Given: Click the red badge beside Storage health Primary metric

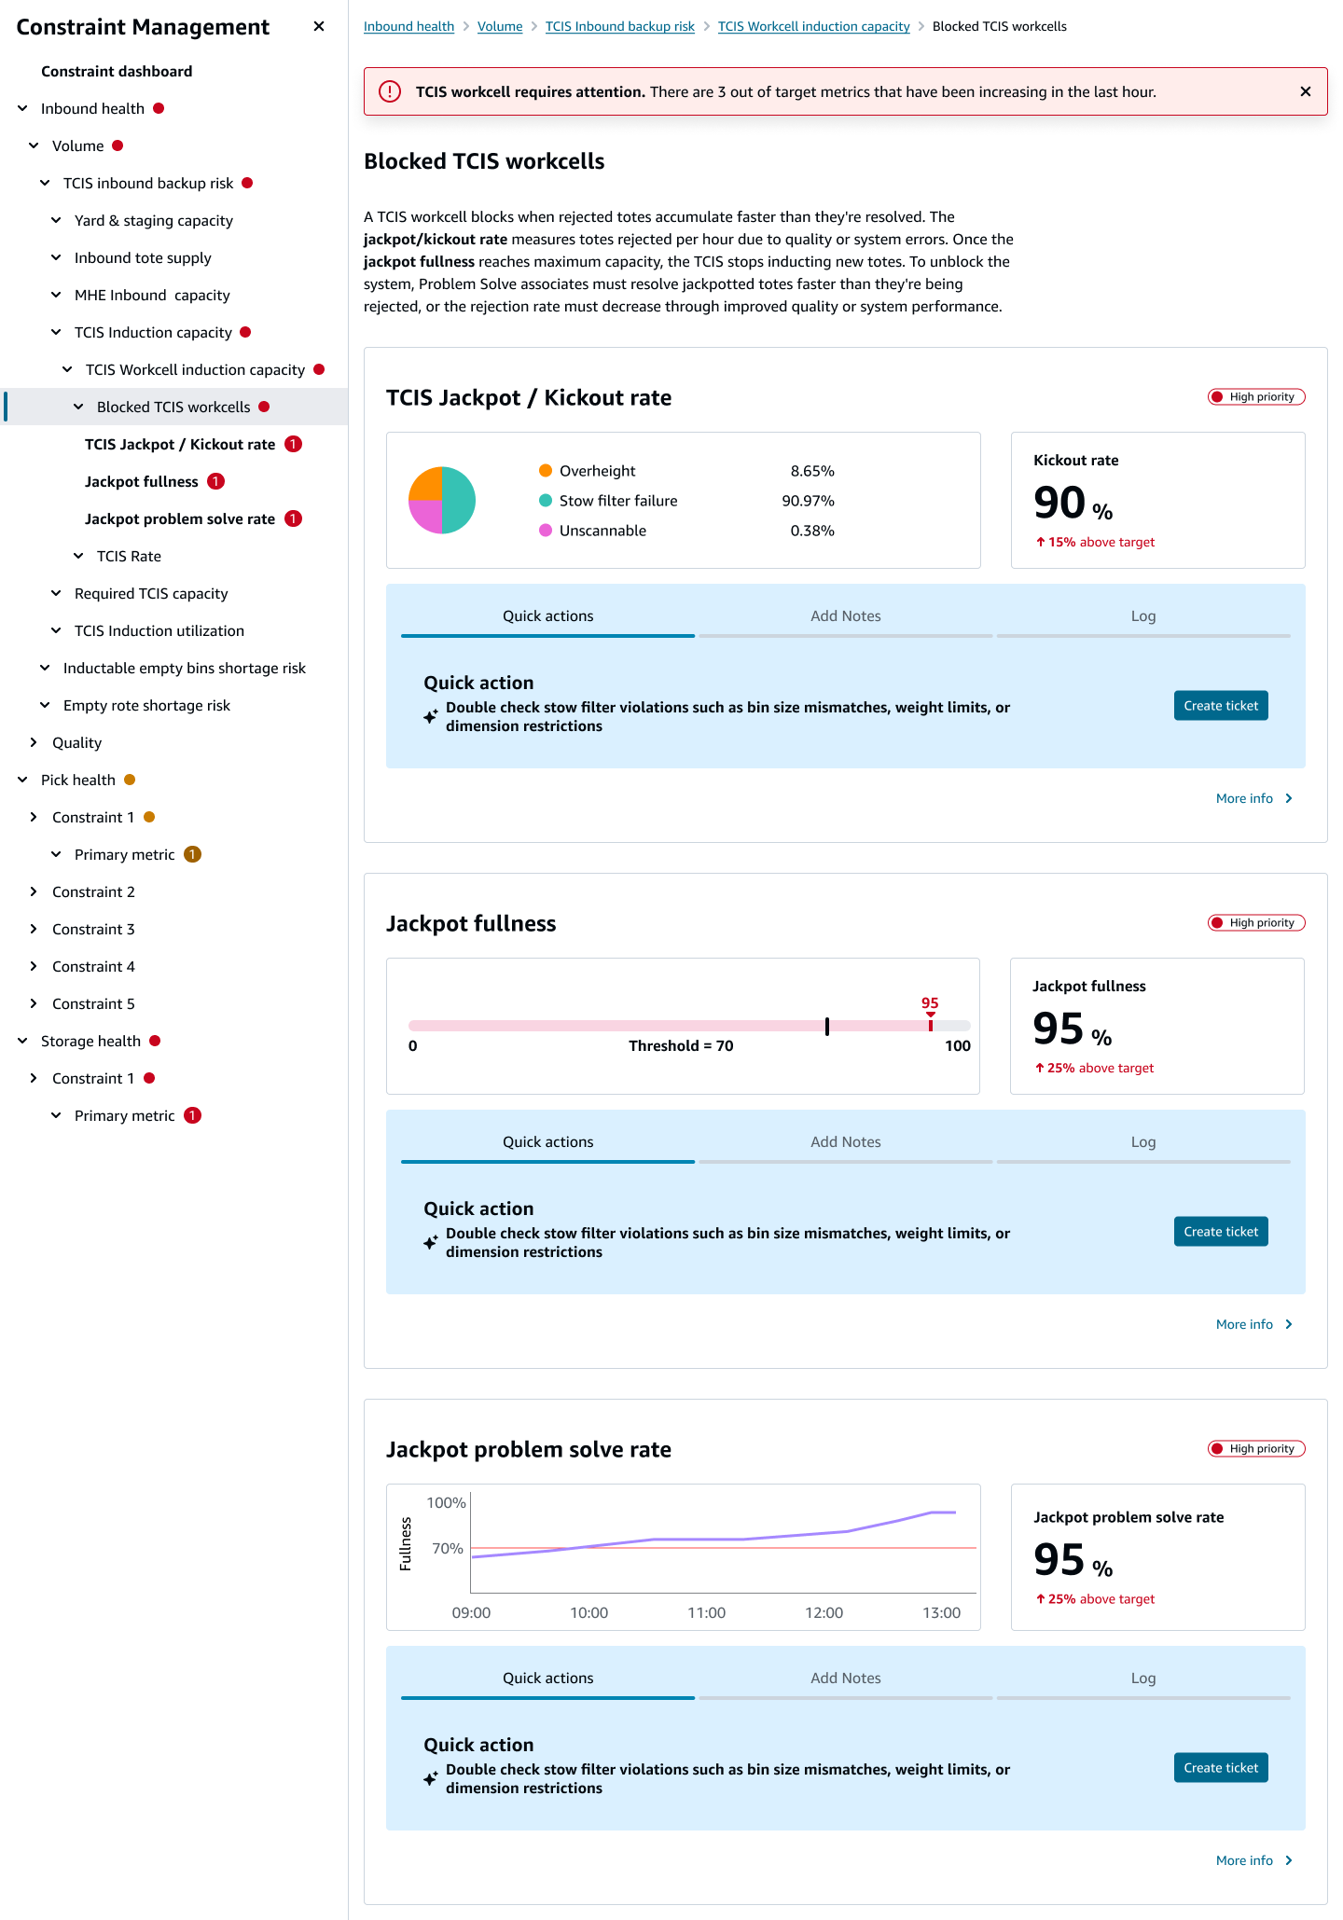Looking at the screenshot, I should (192, 1115).
